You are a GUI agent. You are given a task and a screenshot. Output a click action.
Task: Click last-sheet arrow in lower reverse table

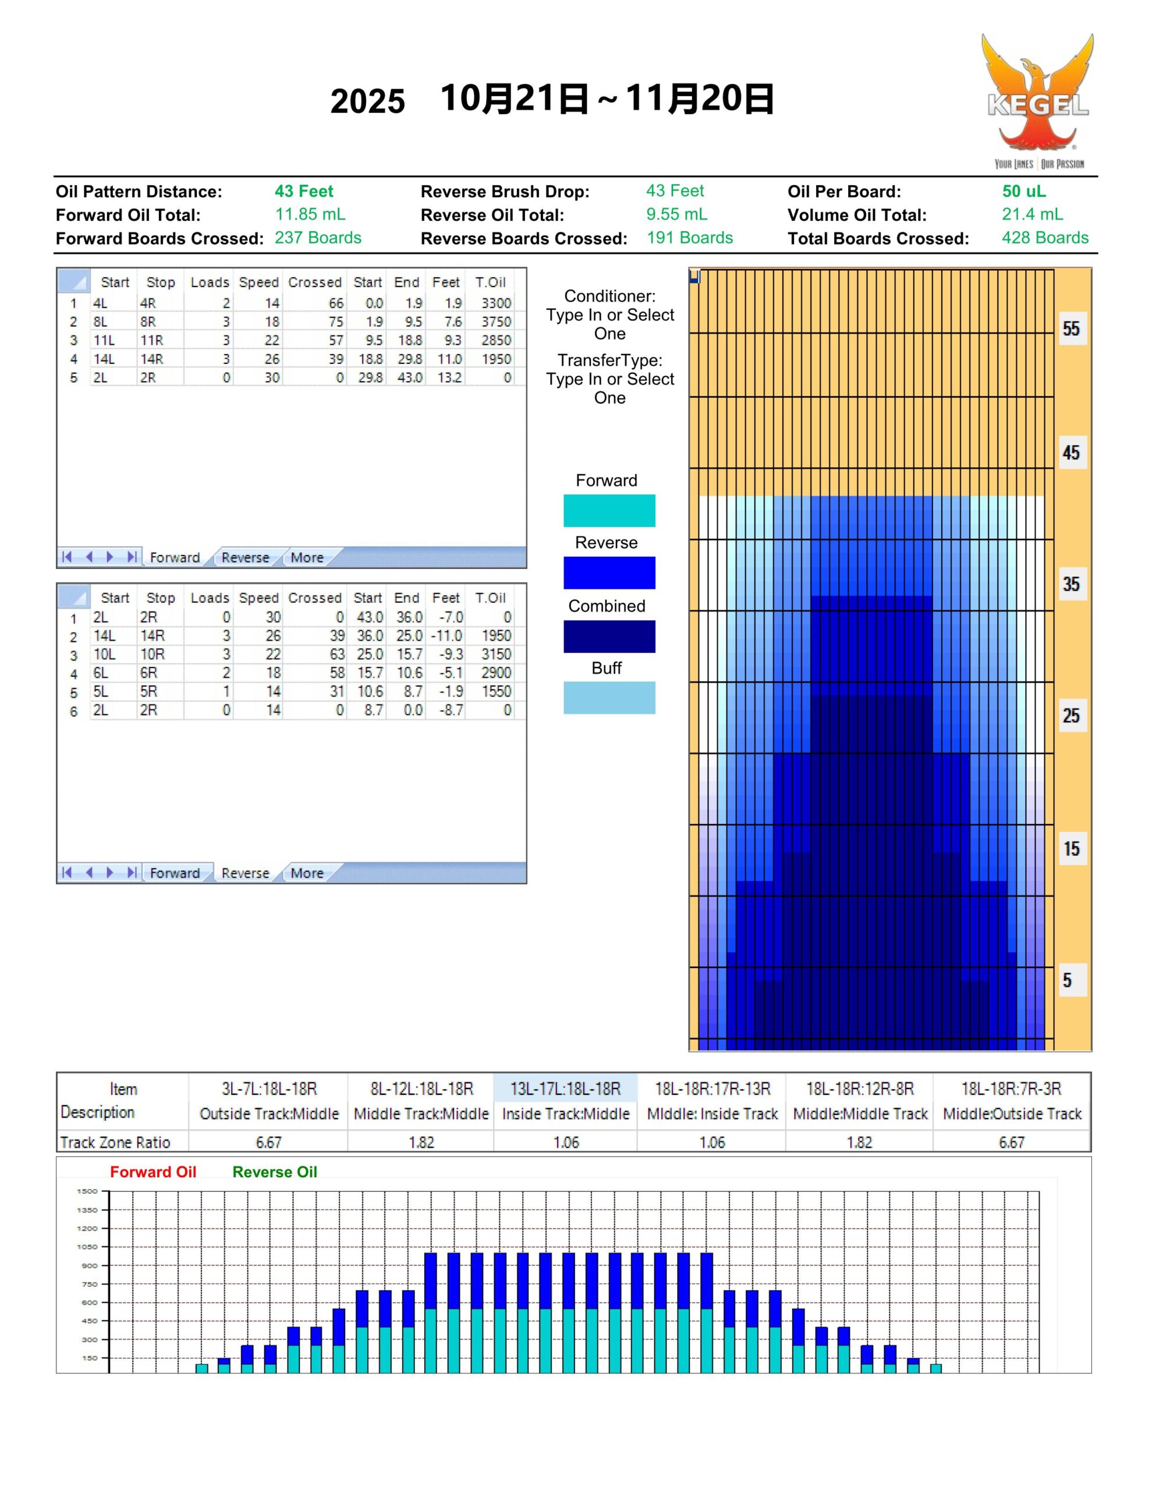pyautogui.click(x=132, y=872)
